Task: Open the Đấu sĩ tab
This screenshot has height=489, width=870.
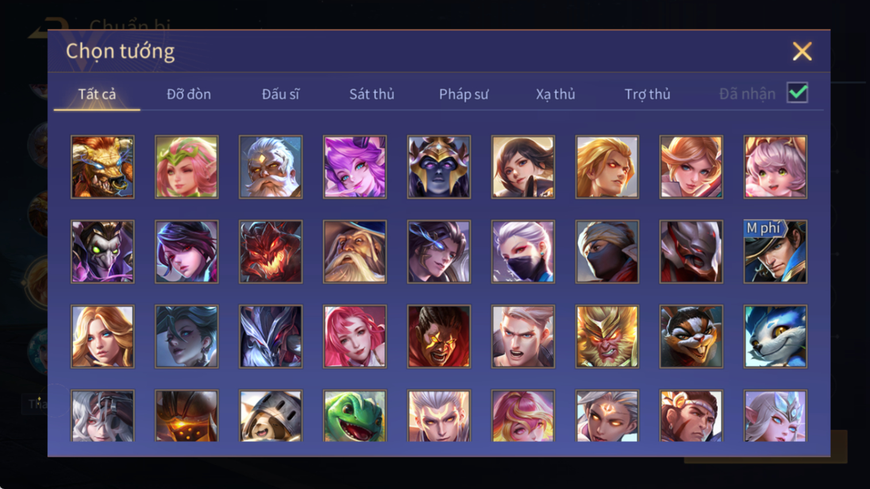Action: coord(280,94)
